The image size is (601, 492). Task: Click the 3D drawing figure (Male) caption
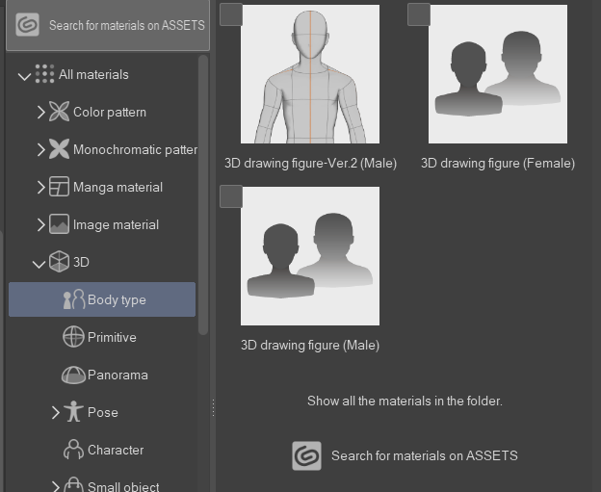(310, 346)
